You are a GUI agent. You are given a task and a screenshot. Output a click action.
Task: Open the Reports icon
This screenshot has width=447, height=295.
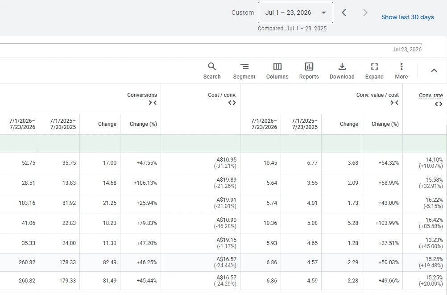[309, 71]
